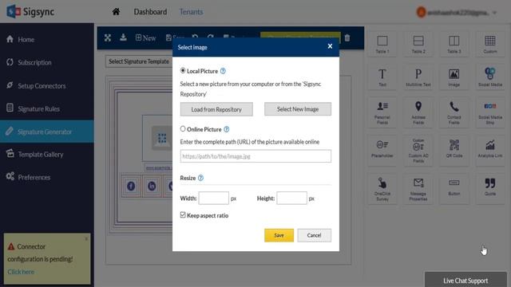Click the New button in editor toolbar
This screenshot has height=287, width=511.
(x=145, y=37)
